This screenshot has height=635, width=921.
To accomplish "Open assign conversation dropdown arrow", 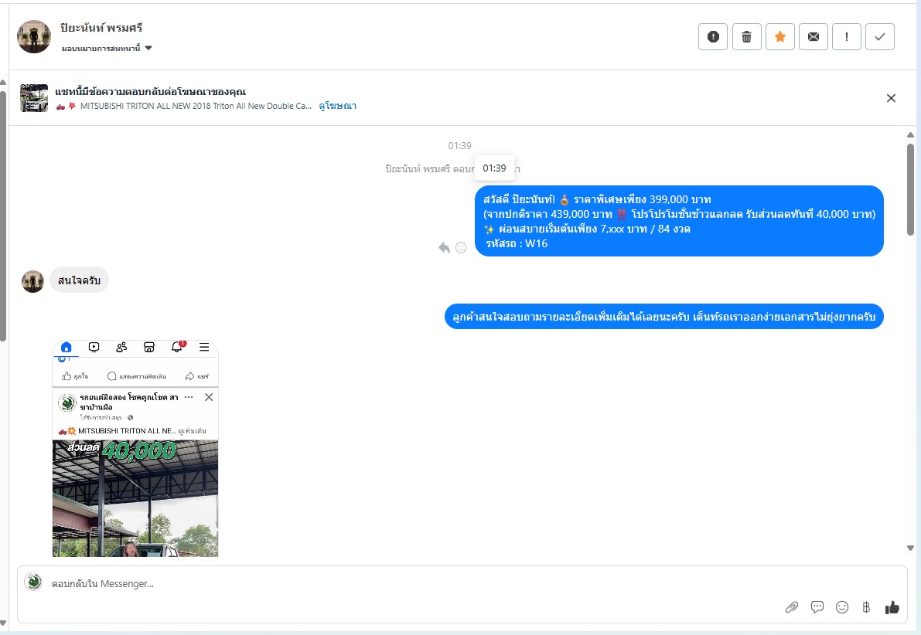I will pyautogui.click(x=148, y=48).
